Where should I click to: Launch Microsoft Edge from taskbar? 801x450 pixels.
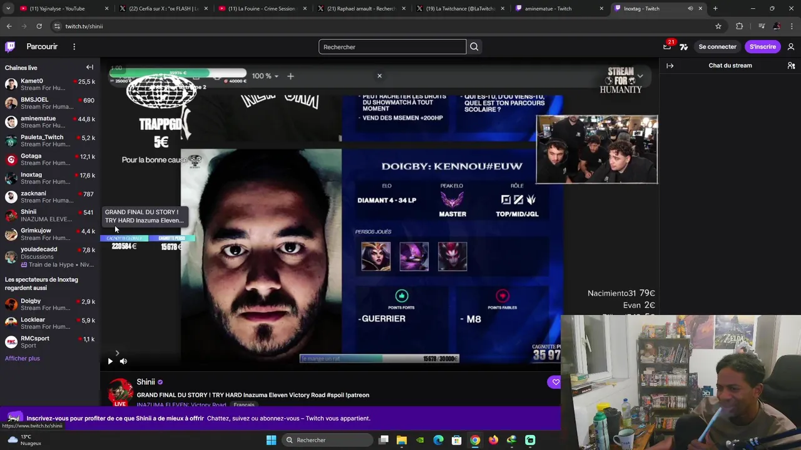(439, 440)
